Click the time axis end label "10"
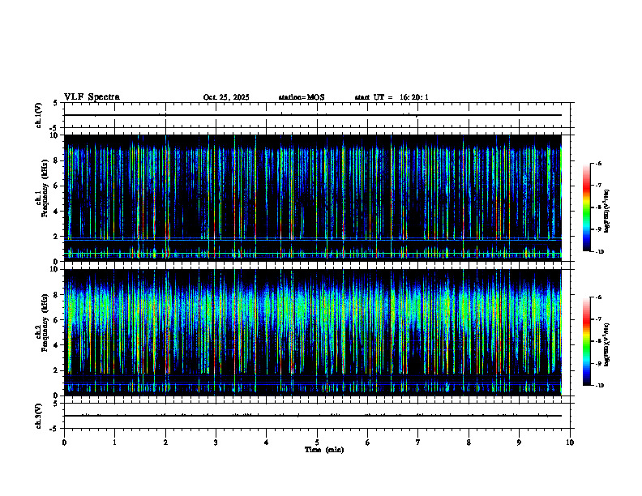The image size is (642, 496). pos(570,443)
